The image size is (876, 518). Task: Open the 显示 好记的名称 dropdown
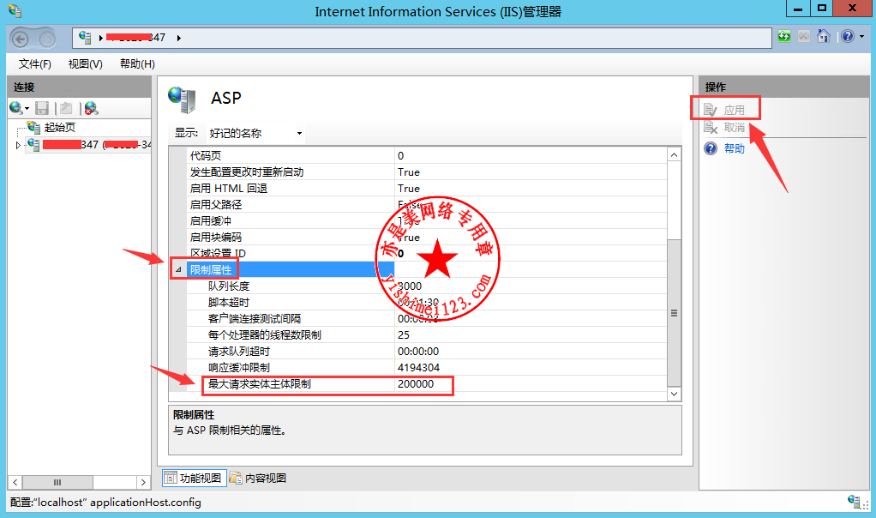256,133
